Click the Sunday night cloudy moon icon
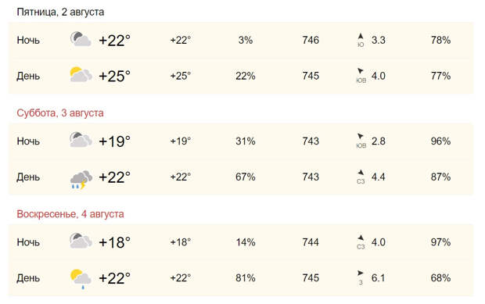Viewport: 485px width, 304px height. pyautogui.click(x=81, y=241)
